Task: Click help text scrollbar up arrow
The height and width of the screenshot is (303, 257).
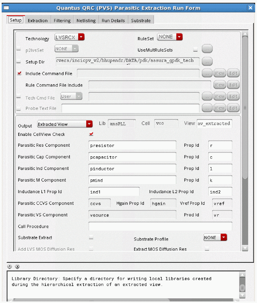Action: (x=242, y=275)
